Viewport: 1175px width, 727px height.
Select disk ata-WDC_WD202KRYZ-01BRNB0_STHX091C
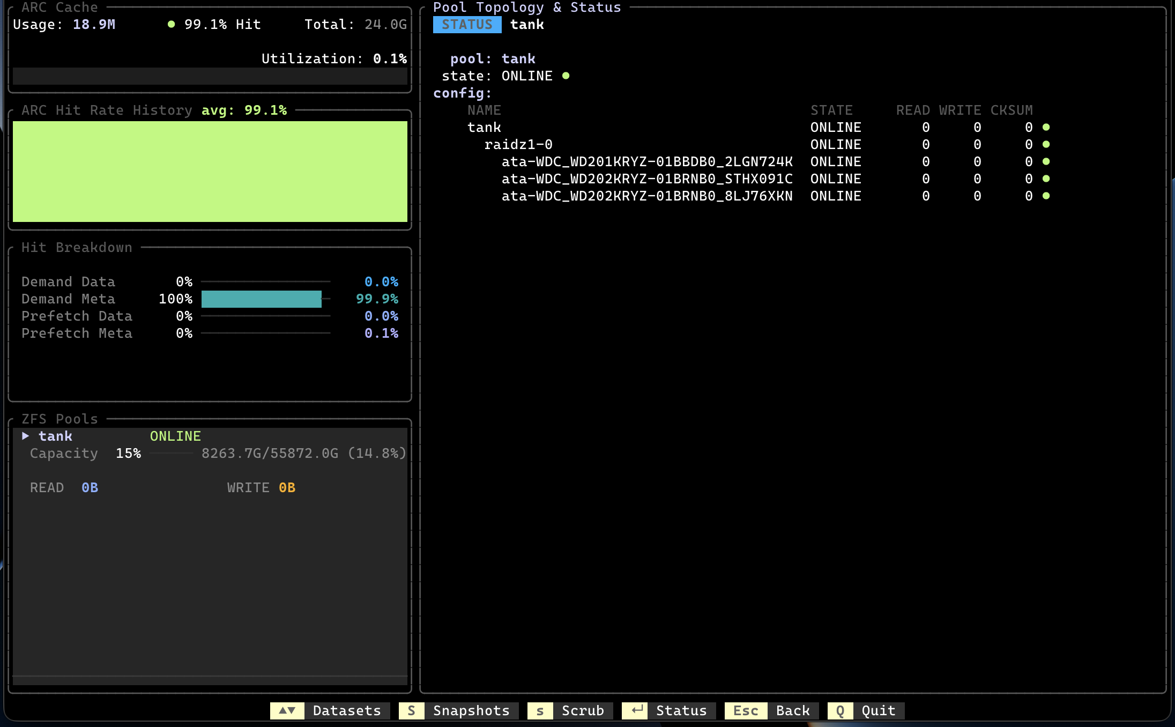coord(647,179)
